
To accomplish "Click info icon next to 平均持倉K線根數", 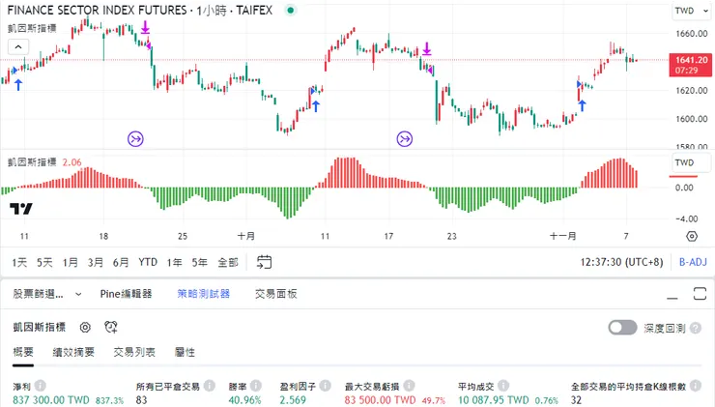I will pos(696,386).
